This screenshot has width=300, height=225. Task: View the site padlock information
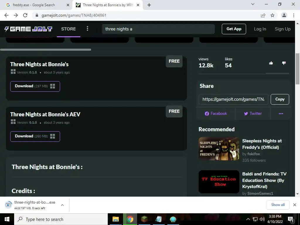[37, 15]
